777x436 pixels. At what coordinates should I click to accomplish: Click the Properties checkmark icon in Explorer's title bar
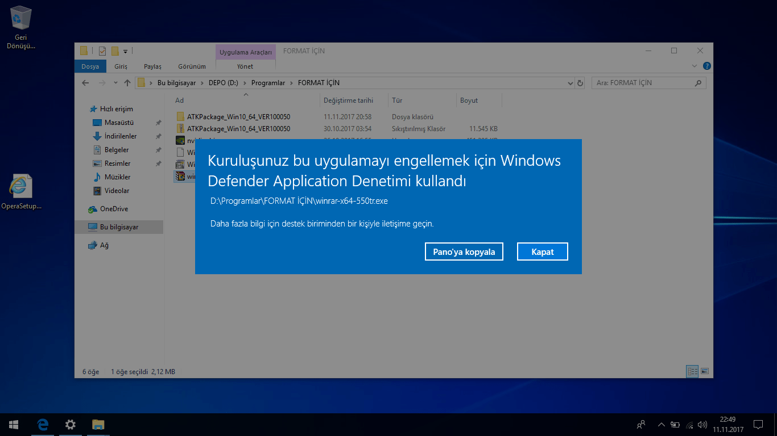102,51
